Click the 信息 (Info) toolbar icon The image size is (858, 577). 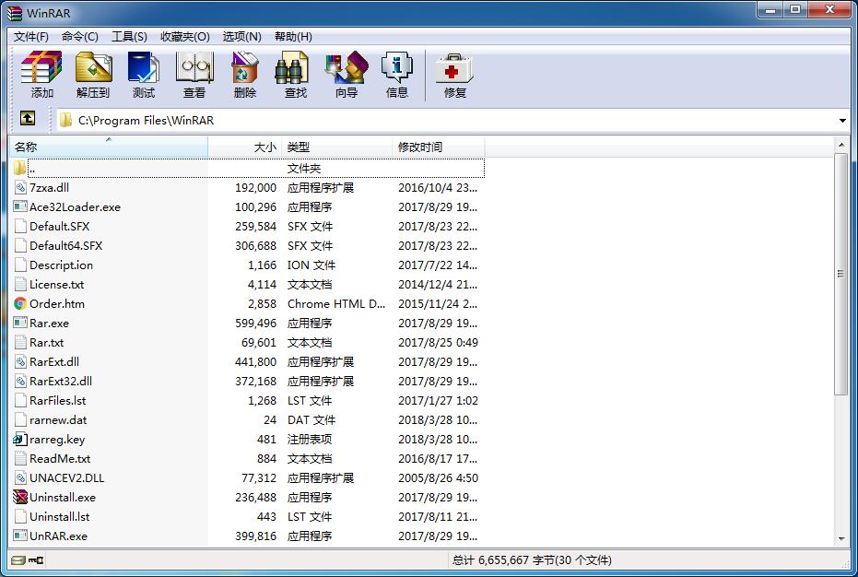coord(396,67)
